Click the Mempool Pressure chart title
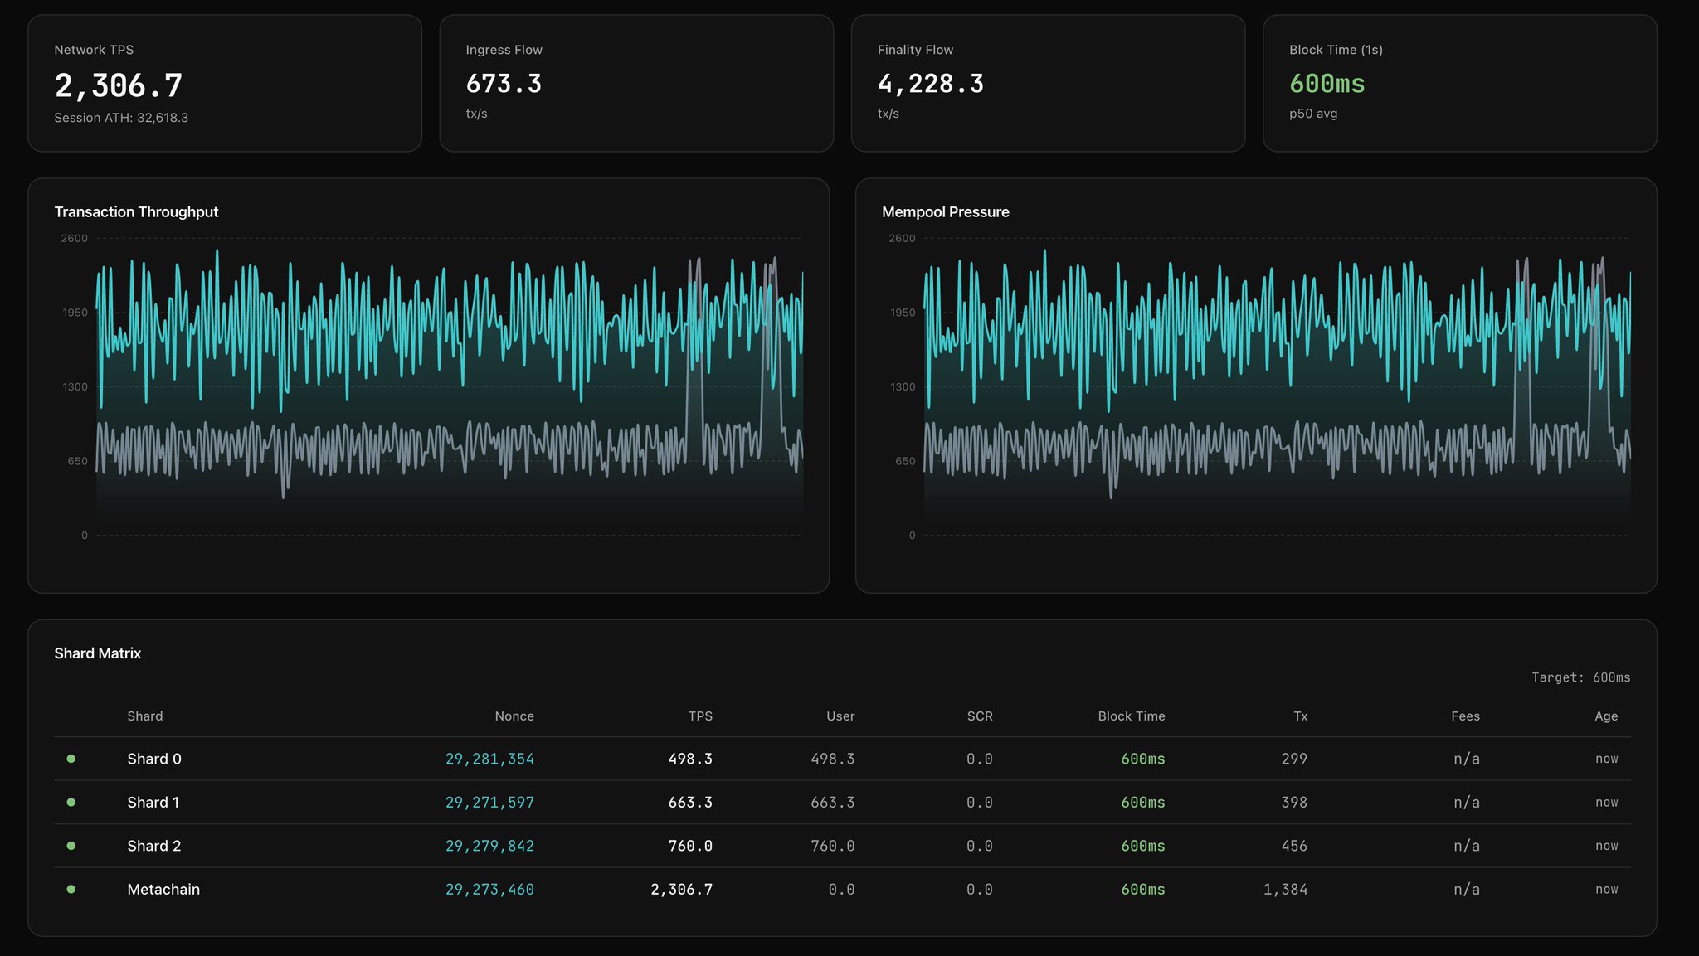This screenshot has height=956, width=1699. tap(945, 212)
